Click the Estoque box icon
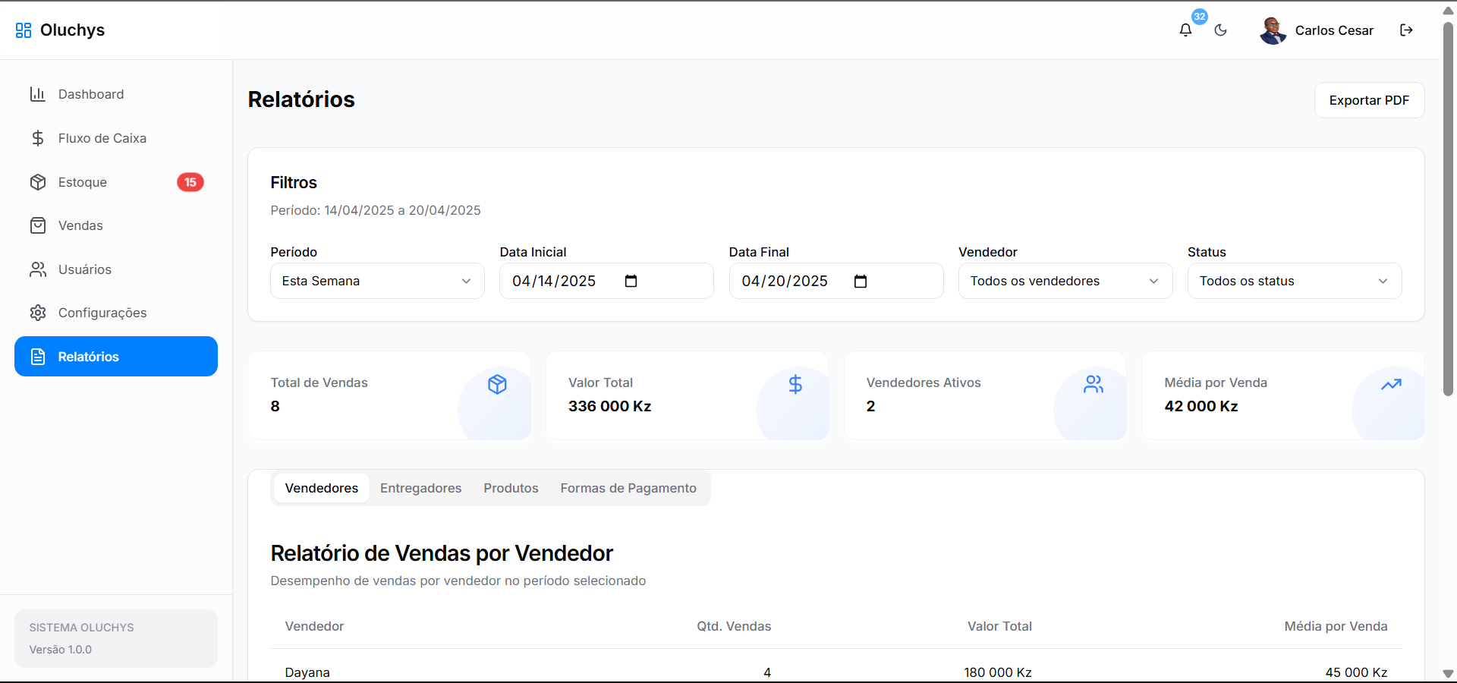Viewport: 1457px width, 683px height. coord(38,182)
